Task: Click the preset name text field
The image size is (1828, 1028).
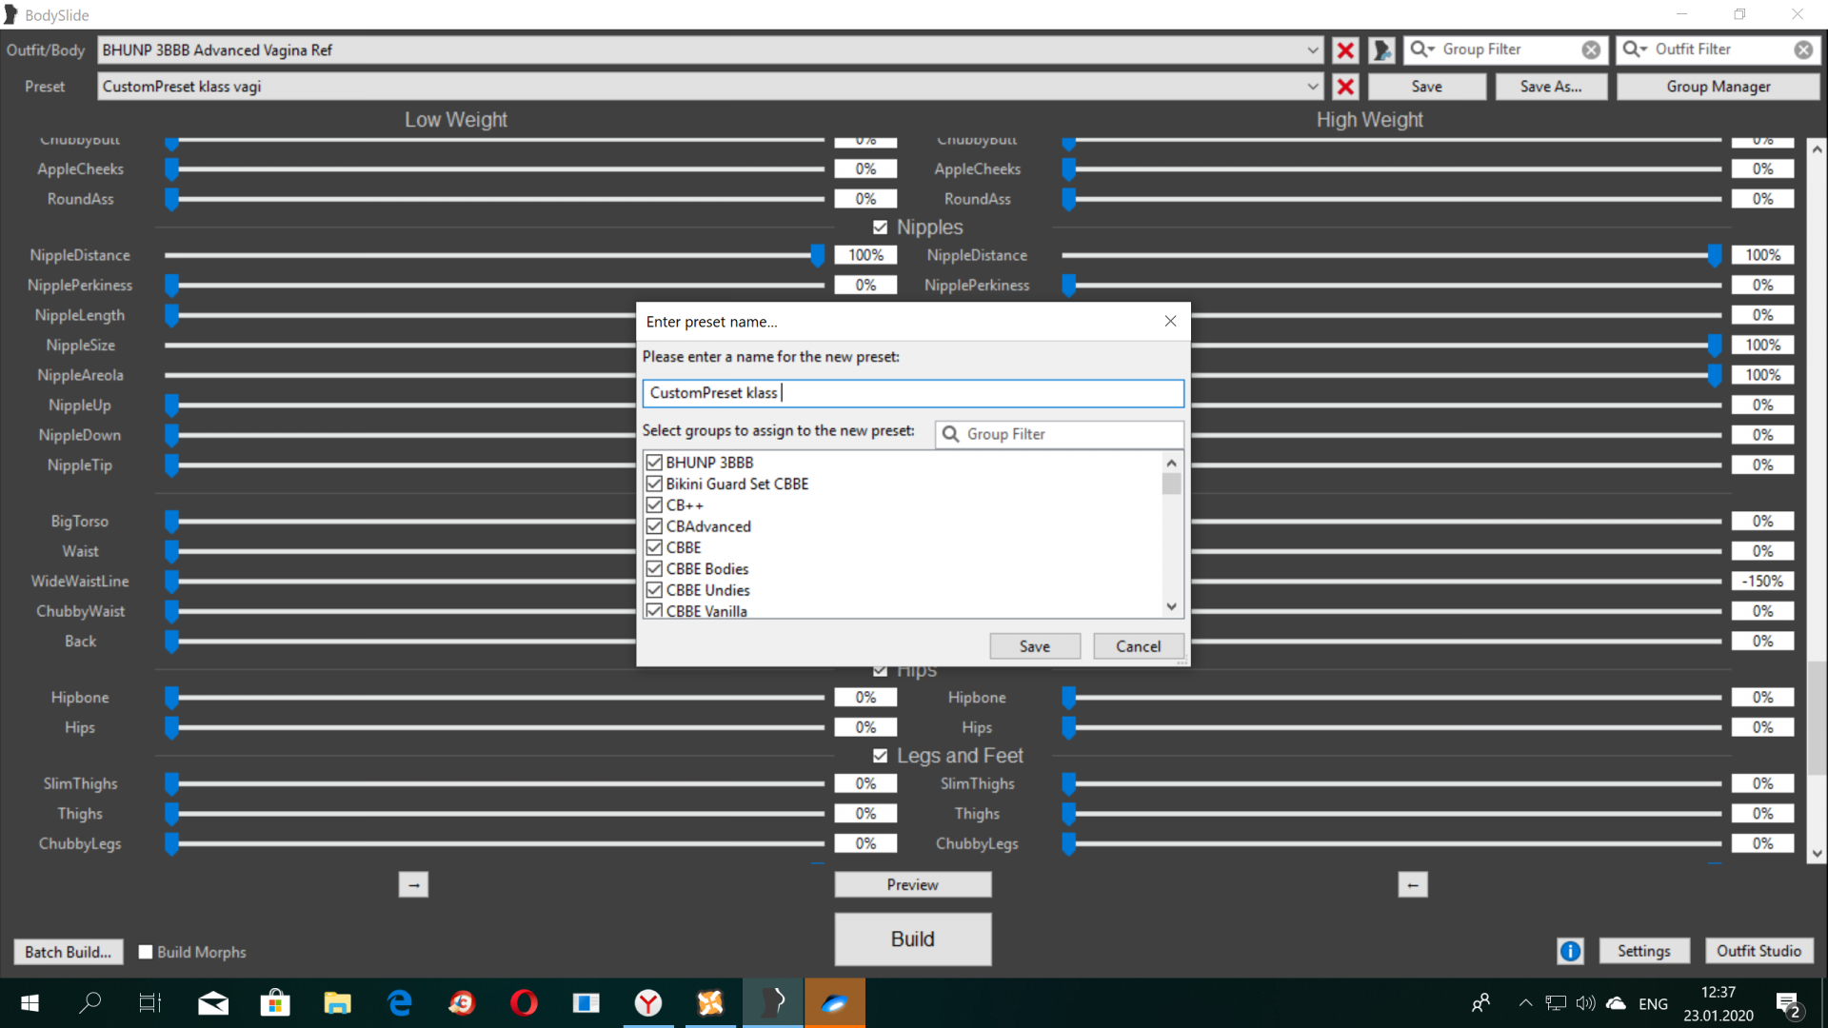Action: (912, 393)
